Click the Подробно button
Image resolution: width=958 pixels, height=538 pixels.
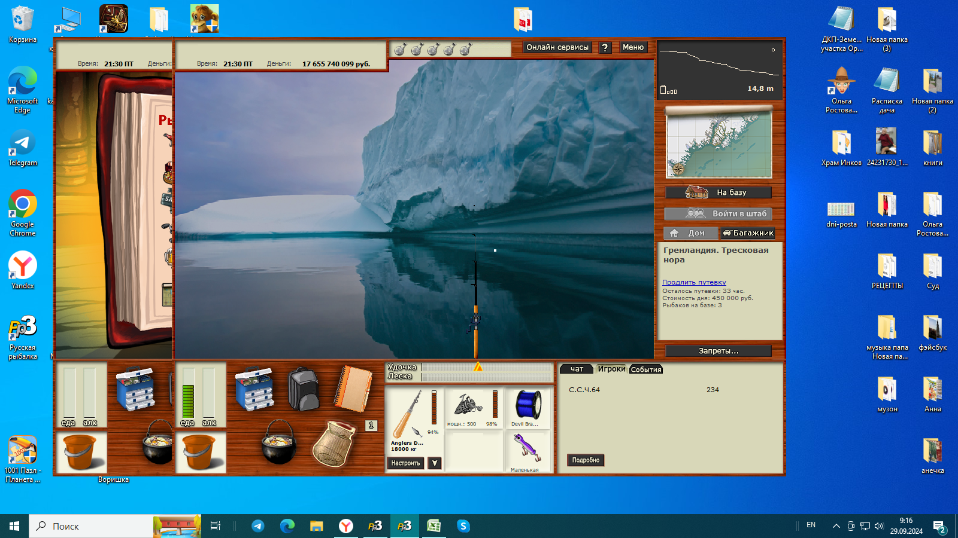586,460
